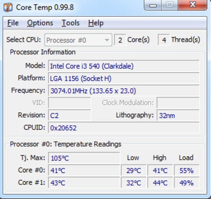This screenshot has height=199, width=211.
Task: Click the Thread(s) count field showing 4
Action: 164,40
